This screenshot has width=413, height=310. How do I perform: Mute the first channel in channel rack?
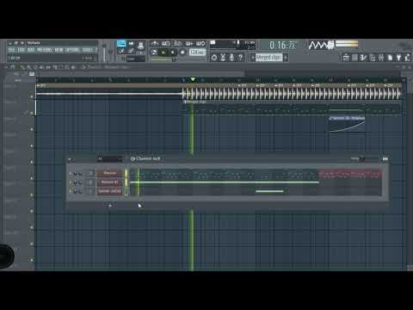pyautogui.click(x=71, y=173)
